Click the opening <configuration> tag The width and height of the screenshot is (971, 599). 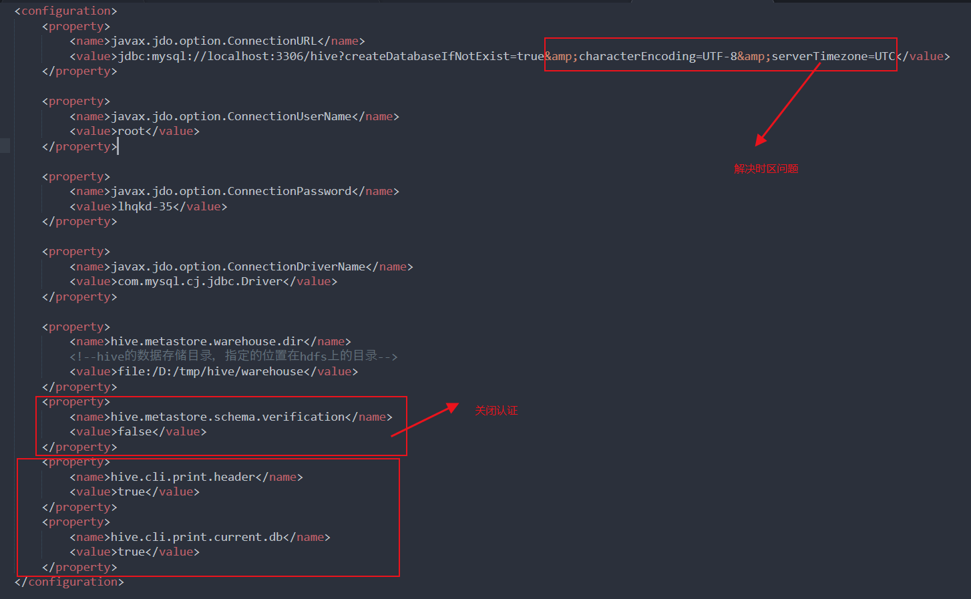[65, 11]
